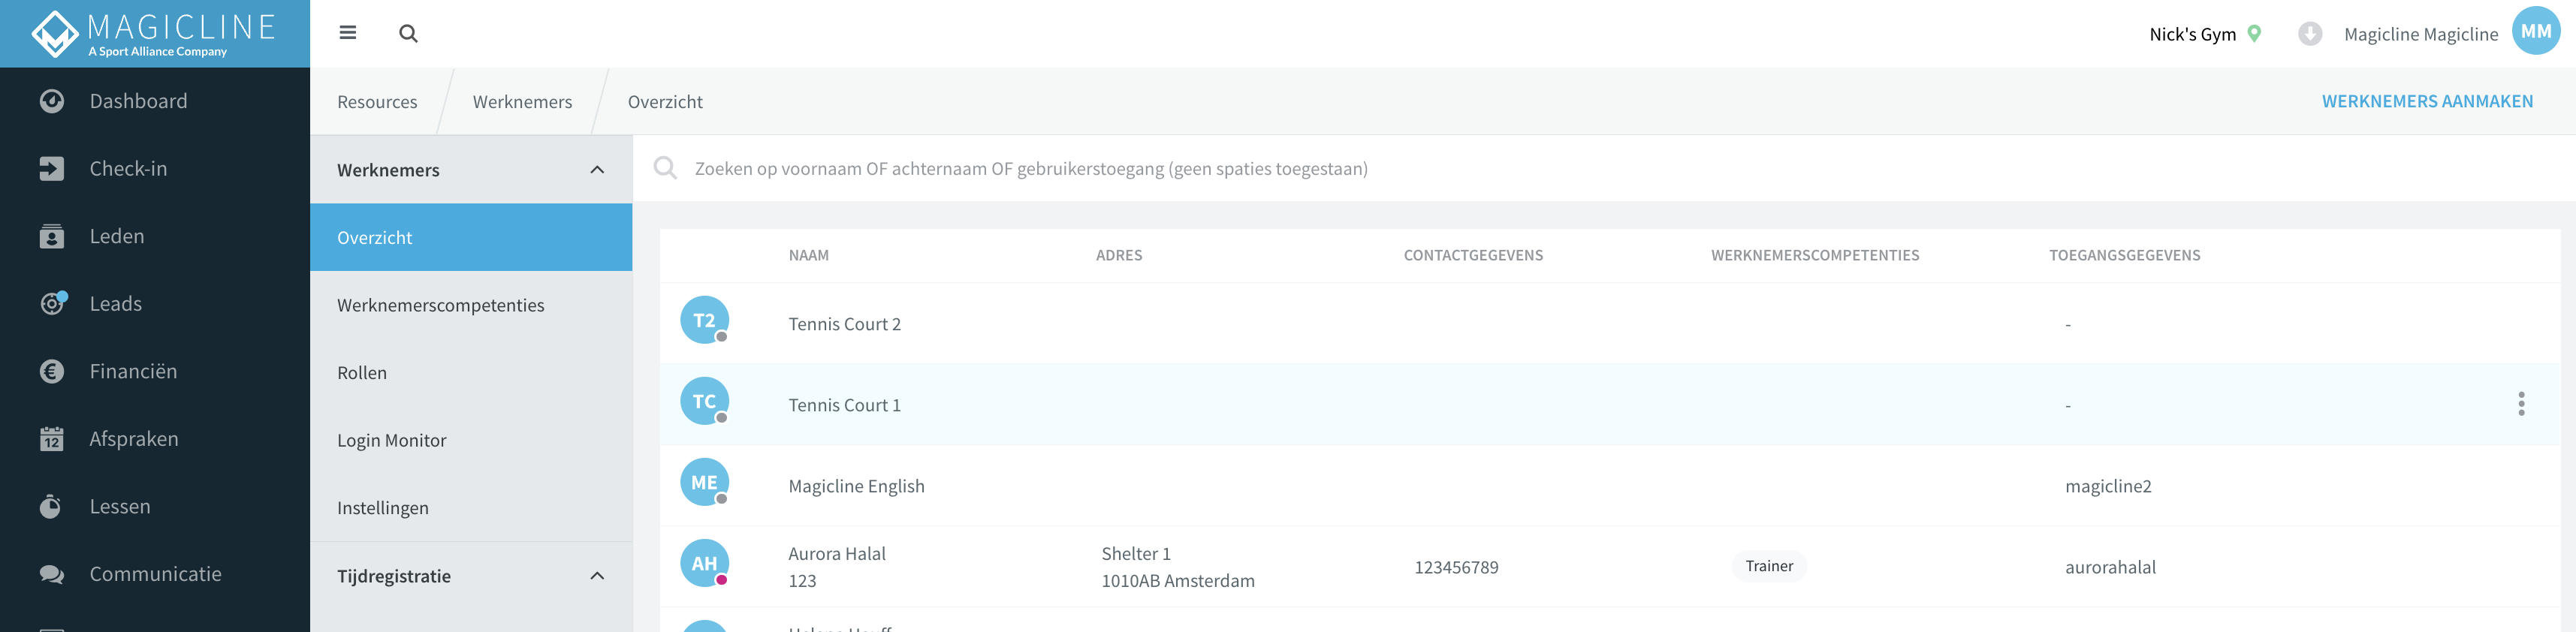Click the AH avatar of Aurora Halal
Image resolution: width=2576 pixels, height=632 pixels.
click(705, 563)
